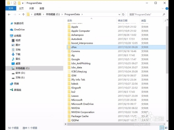Select the IDM folder icon
Image resolution: width=174 pixels, height=130 pixels.
pos(69,75)
